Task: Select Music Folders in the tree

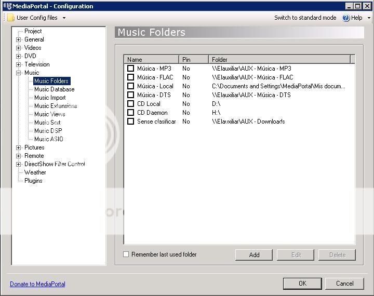Action: point(51,81)
